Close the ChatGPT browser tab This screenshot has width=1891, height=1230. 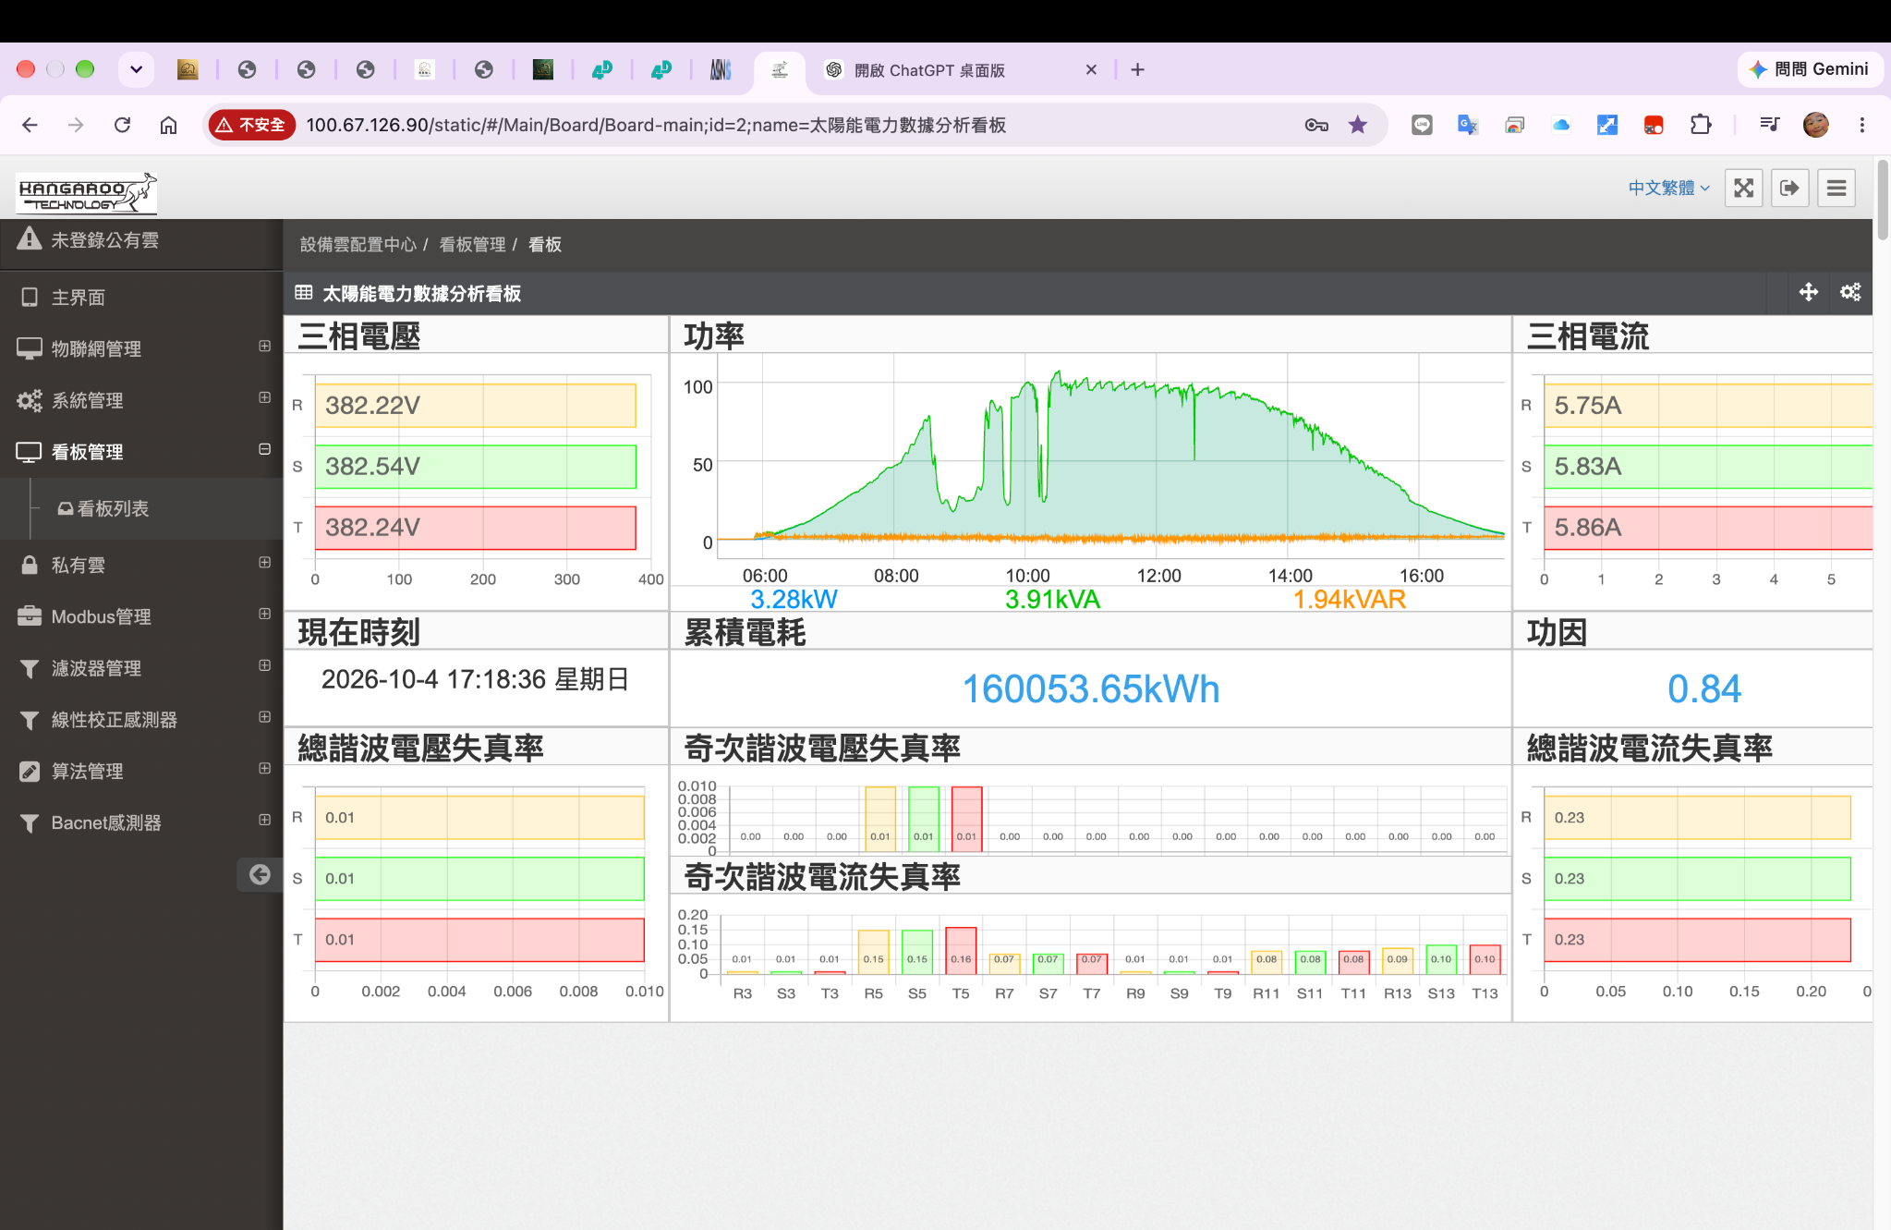(x=1091, y=70)
